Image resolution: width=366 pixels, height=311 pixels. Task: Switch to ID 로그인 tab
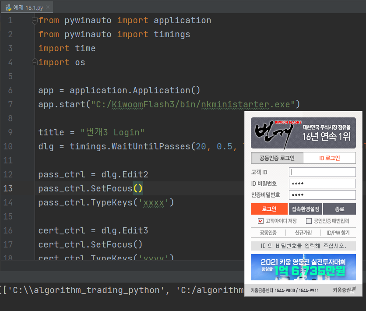click(329, 158)
